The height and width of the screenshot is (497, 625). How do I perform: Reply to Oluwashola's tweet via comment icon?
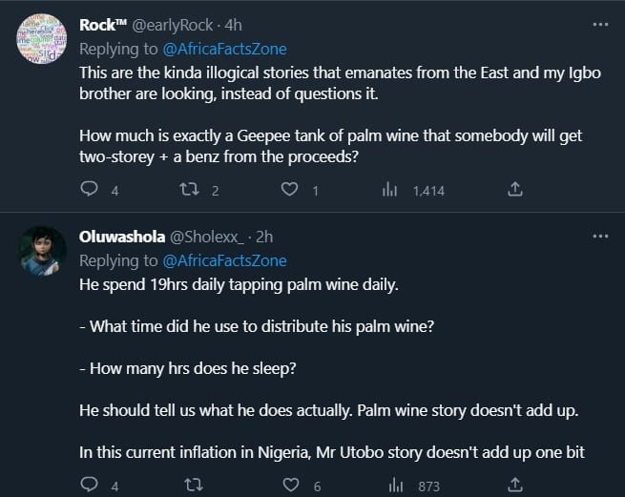pos(89,487)
